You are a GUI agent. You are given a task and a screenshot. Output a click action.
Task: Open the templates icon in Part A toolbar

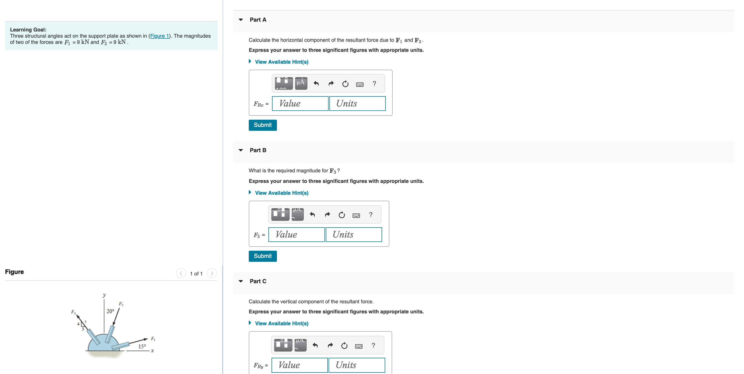[283, 83]
